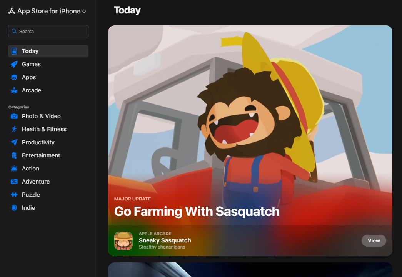Click the Productivity paper plane icon
Screen dimensions: 402x277
point(14,142)
